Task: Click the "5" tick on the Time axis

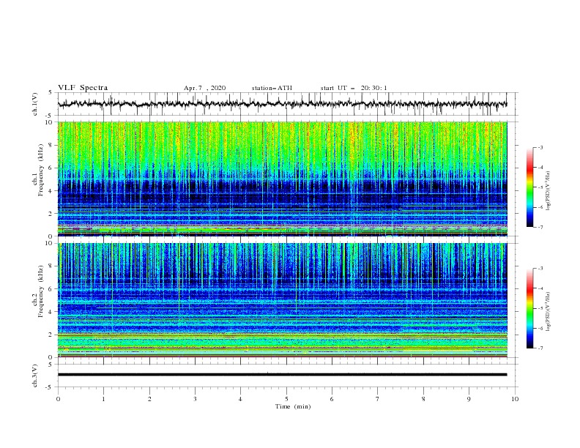Action: click(286, 399)
